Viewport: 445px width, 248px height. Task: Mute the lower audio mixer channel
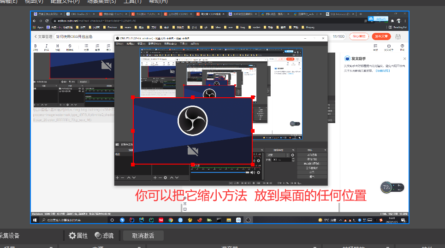click(253, 172)
